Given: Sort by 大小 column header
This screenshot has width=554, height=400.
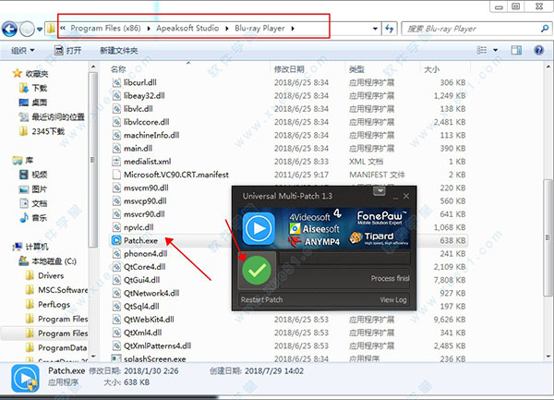Looking at the screenshot, I should coord(432,69).
